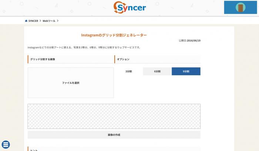Image resolution: width=259 pixels, height=151 pixels.
Task: Select the 3分割 split option
Action: [129, 71]
